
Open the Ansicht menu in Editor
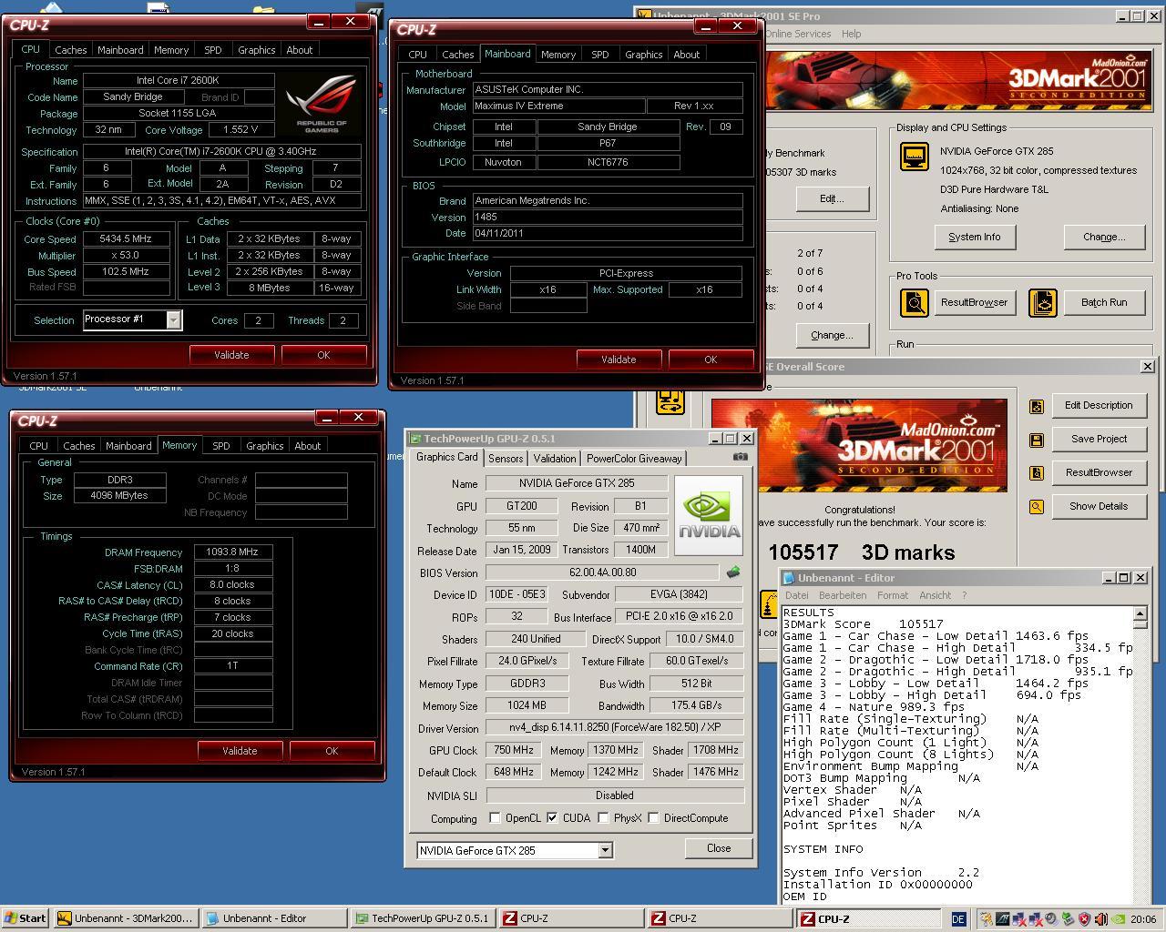click(x=935, y=595)
